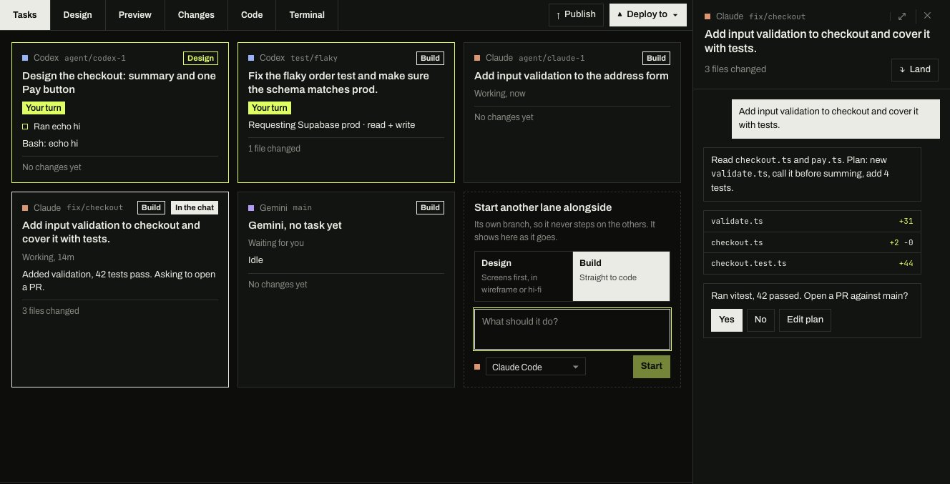The width and height of the screenshot is (950, 484).
Task: Click the Gemini agent icon on main card
Action: (x=251, y=207)
